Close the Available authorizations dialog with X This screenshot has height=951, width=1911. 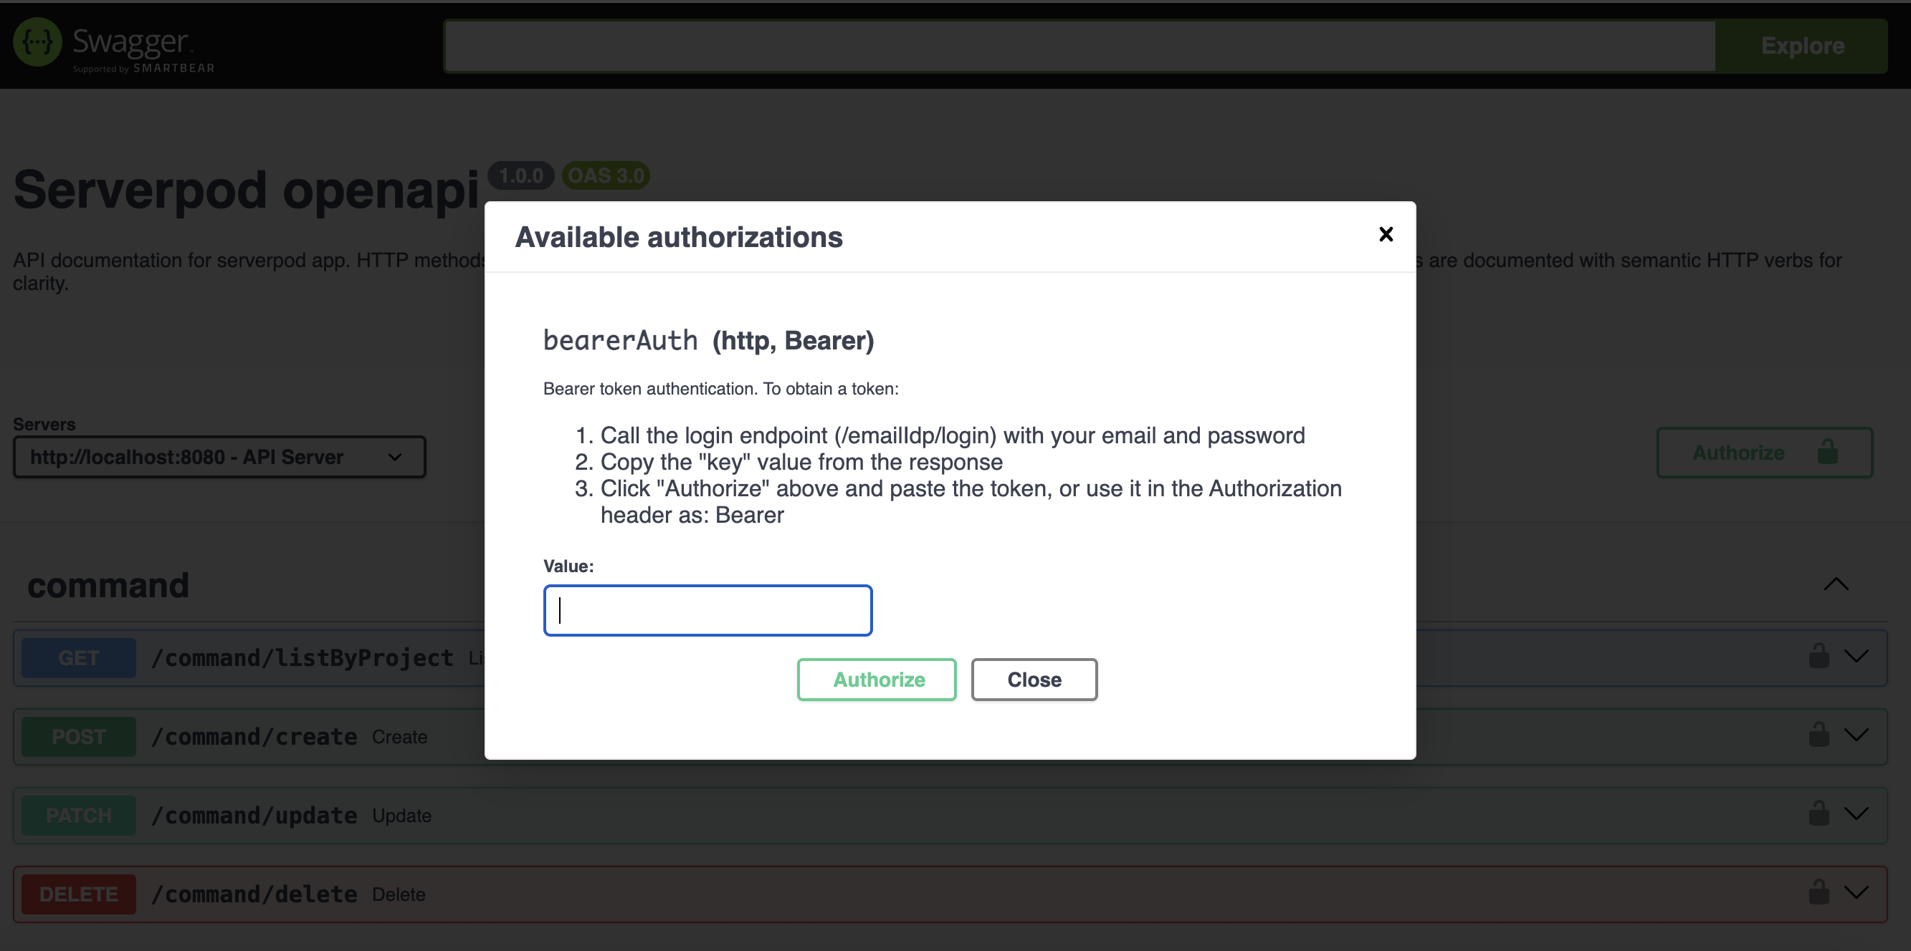(x=1386, y=234)
